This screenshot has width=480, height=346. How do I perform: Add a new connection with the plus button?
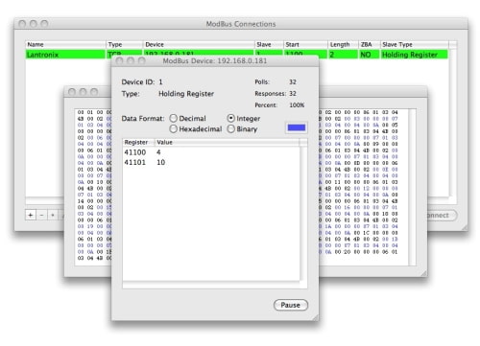31,216
